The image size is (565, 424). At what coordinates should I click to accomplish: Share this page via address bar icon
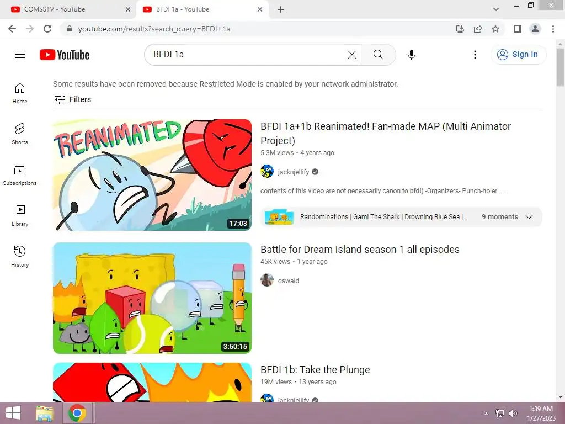tap(478, 29)
